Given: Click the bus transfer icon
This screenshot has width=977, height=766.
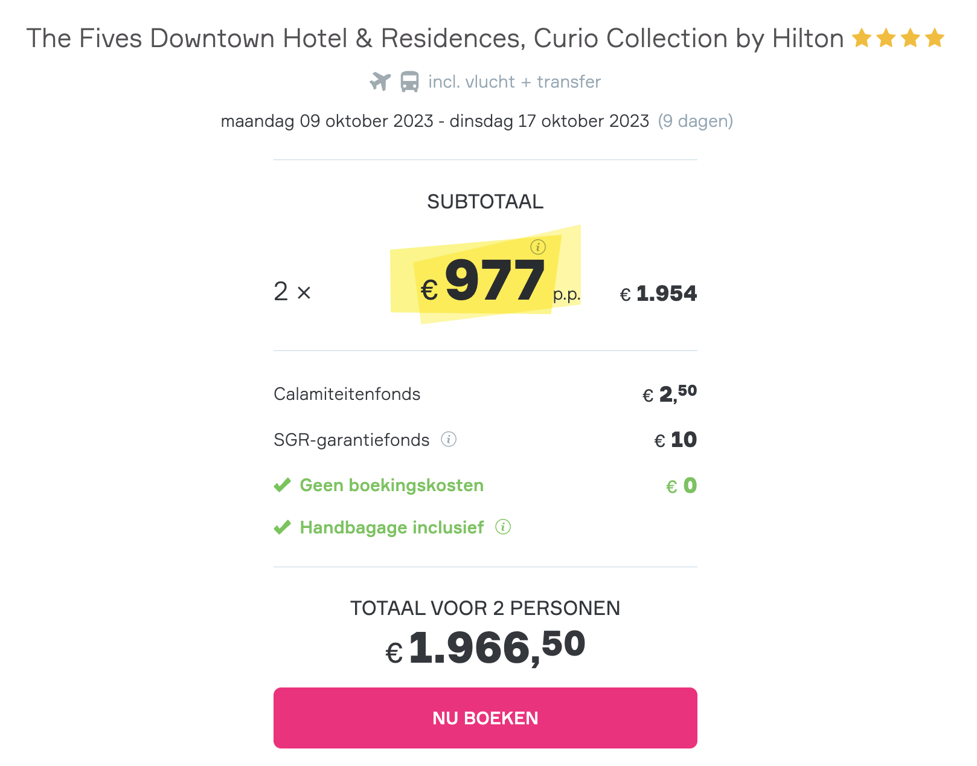Looking at the screenshot, I should click(x=409, y=82).
